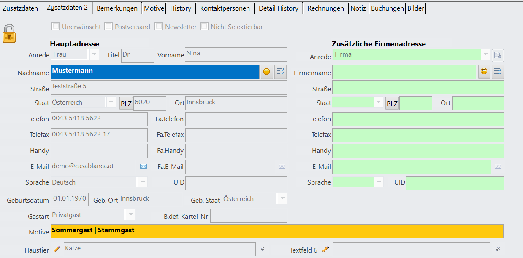Image resolution: width=523 pixels, height=258 pixels.
Task: Click the E-Mail field demo@casablanca.at
Action: pos(93,167)
